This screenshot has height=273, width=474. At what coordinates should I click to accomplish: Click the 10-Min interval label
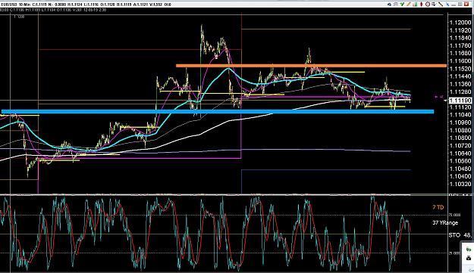coord(24,5)
